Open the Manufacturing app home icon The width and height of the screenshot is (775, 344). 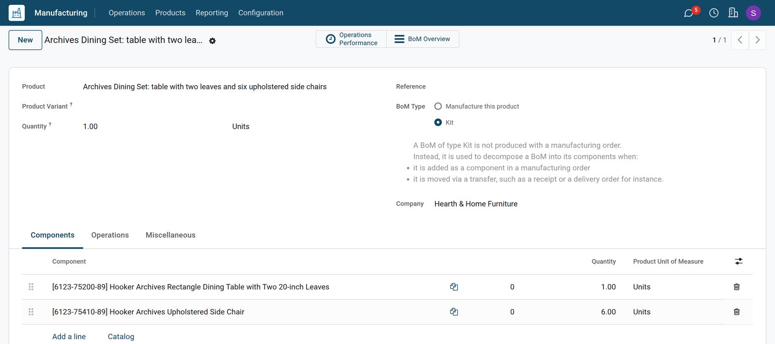click(x=17, y=13)
